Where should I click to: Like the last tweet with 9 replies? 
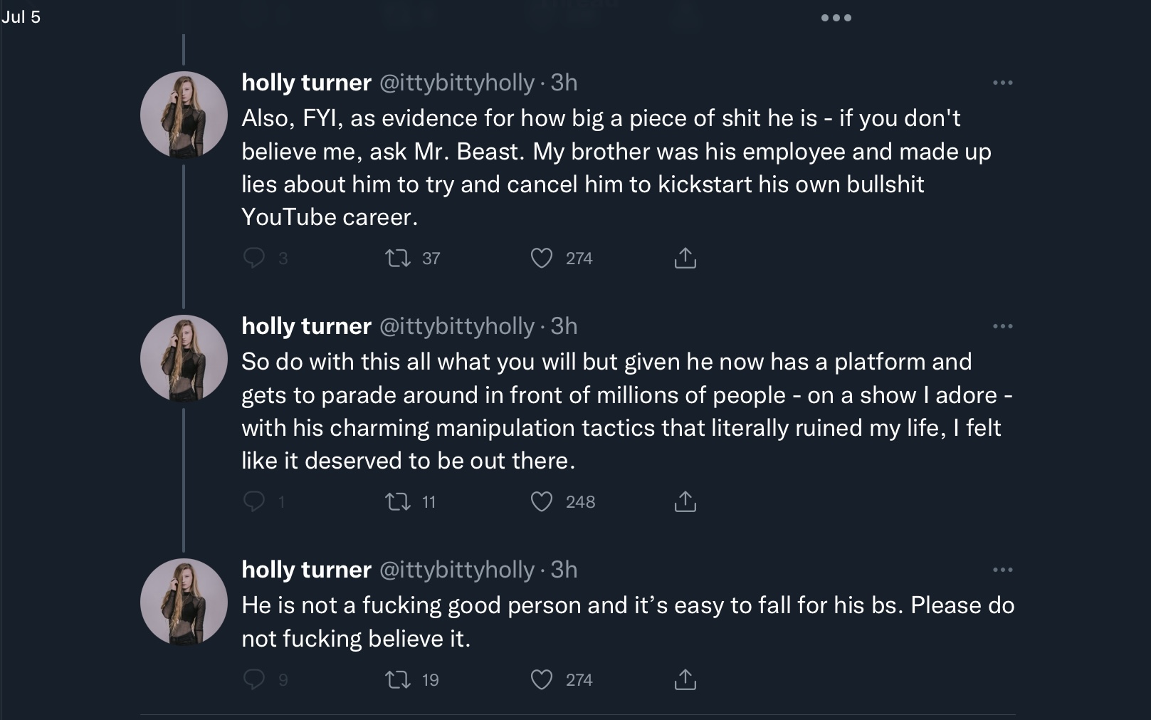542,679
